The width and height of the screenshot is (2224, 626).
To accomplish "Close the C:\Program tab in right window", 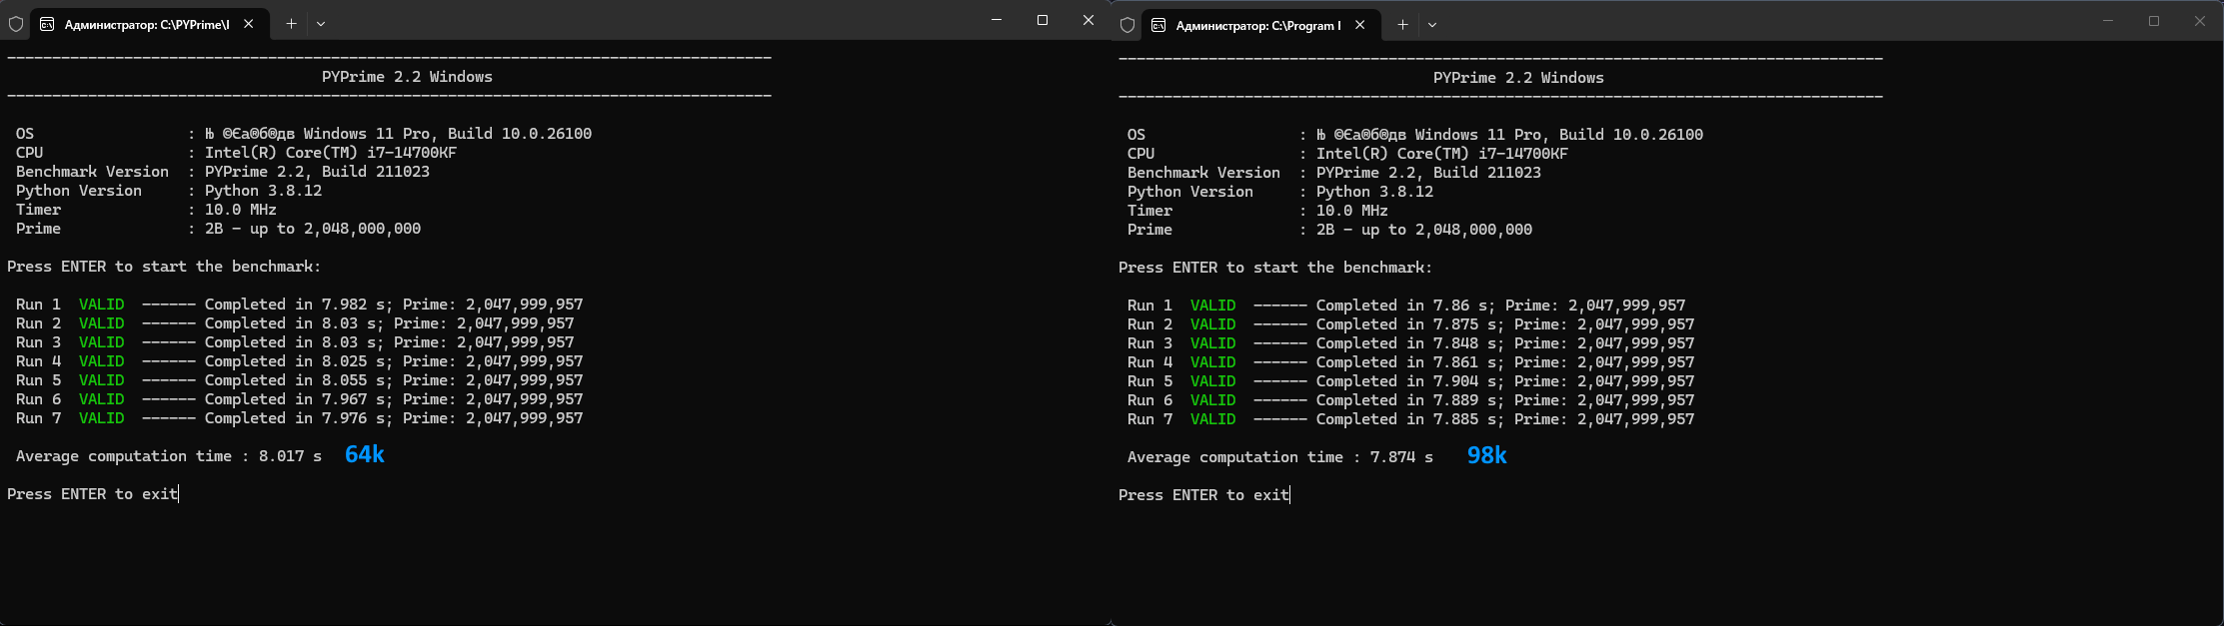I will coord(1360,25).
